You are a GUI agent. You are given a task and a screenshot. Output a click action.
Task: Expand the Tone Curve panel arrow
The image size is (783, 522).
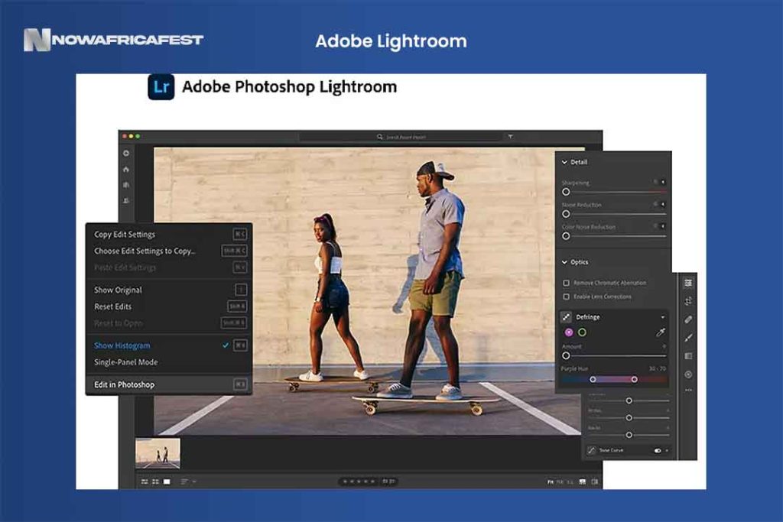667,451
